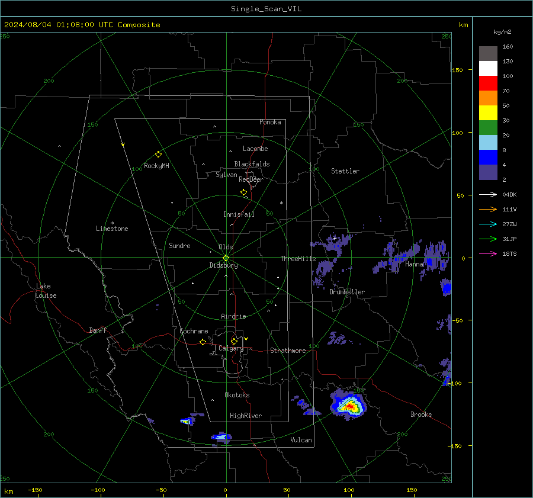Click the RockyMH label
This screenshot has height=498, width=533.
click(156, 166)
